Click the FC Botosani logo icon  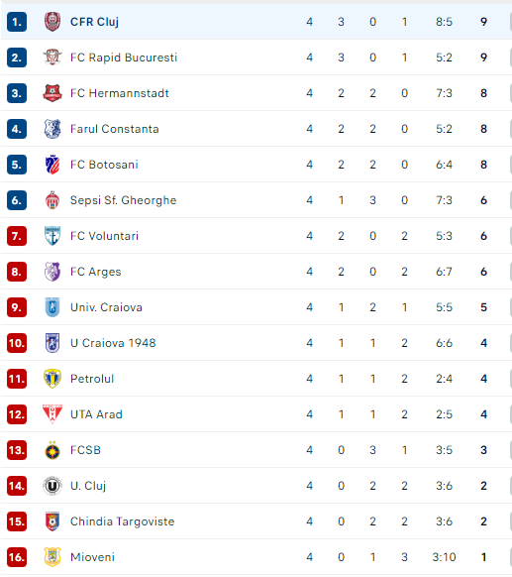(x=52, y=165)
